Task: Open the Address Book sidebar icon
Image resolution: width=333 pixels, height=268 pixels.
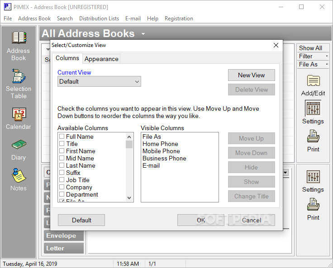Action: point(19,38)
